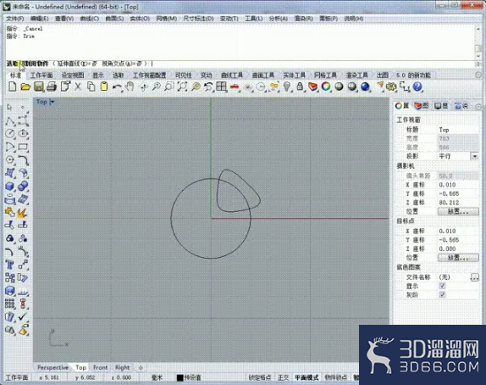Select the Box solid tool
The height and width of the screenshot is (385, 486).
10,187
